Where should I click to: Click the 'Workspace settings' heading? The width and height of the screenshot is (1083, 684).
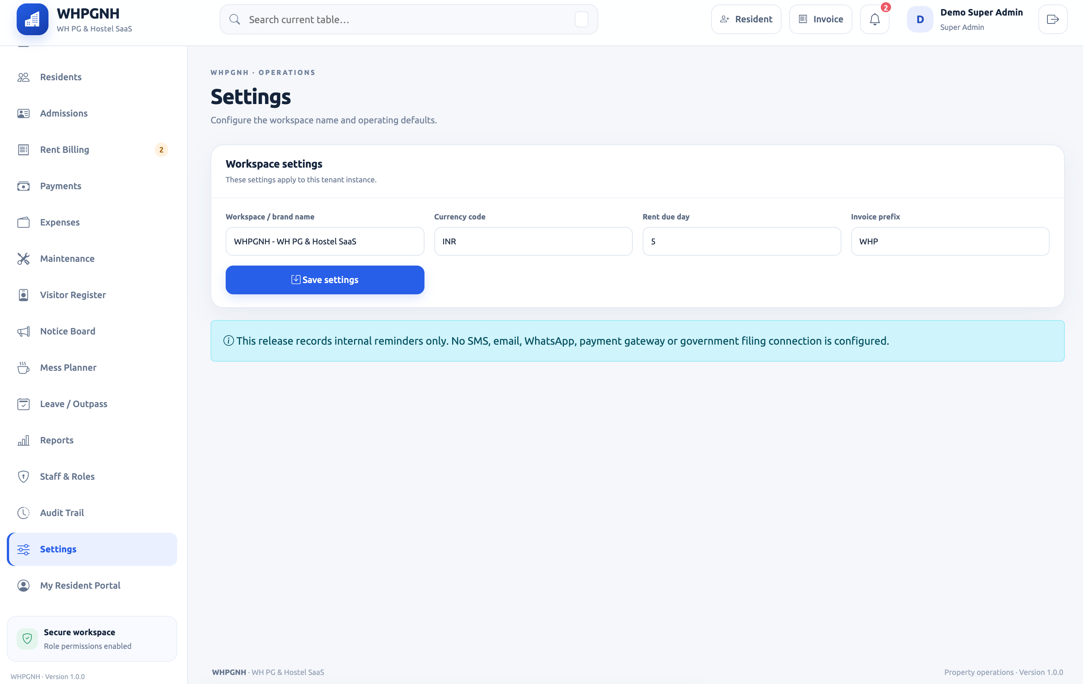(274, 164)
